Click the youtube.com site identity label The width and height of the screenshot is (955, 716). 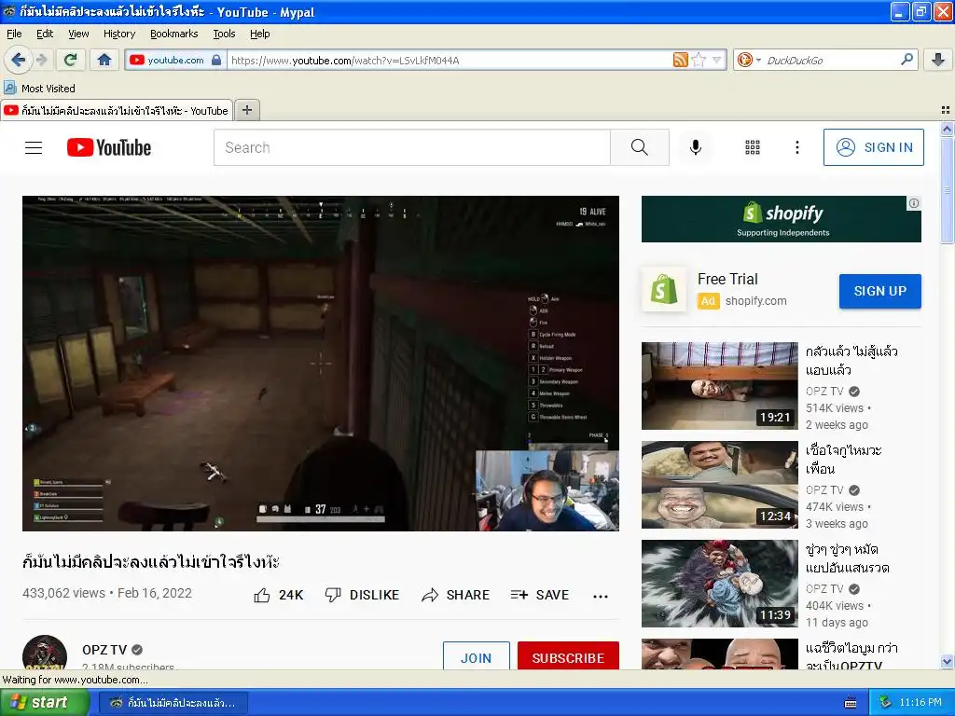175,60
